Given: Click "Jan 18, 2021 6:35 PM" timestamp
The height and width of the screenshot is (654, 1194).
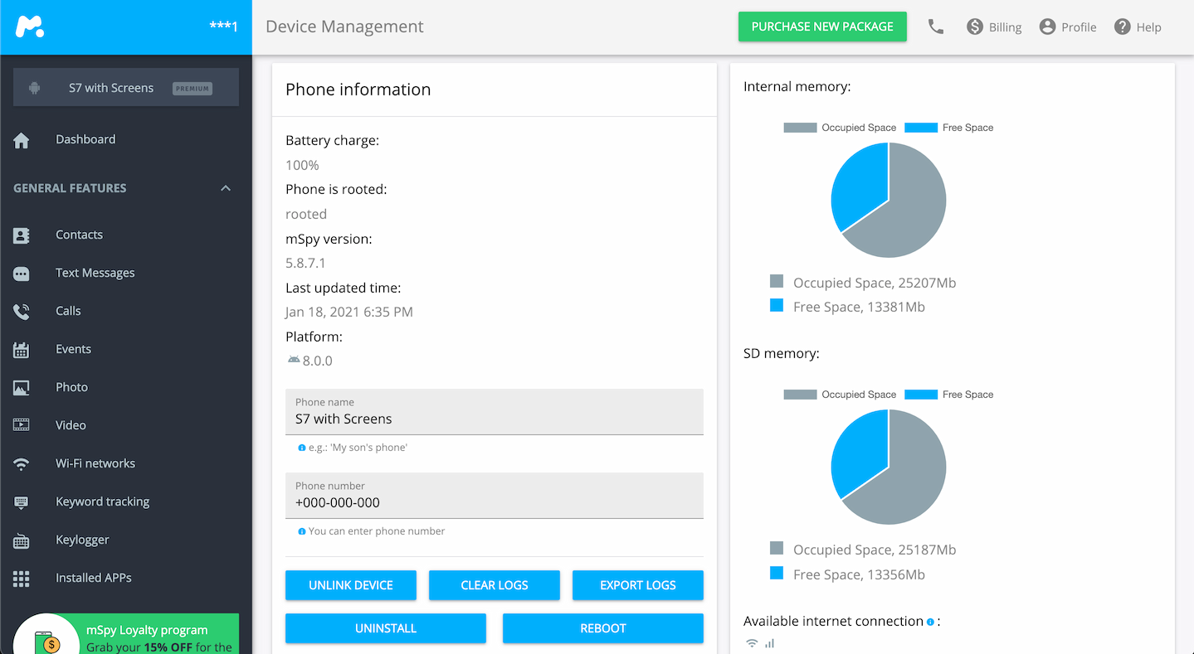Looking at the screenshot, I should (x=349, y=312).
